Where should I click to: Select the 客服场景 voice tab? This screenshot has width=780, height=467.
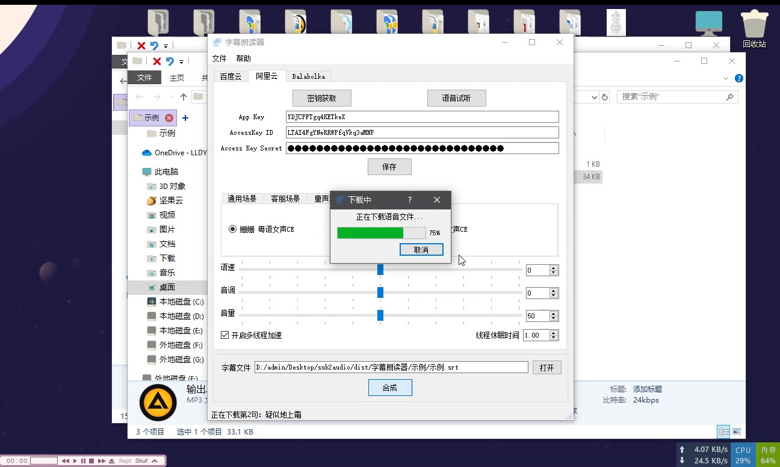coord(285,199)
